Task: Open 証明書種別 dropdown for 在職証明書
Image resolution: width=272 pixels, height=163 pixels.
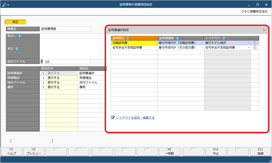Action: pyautogui.click(x=202, y=43)
